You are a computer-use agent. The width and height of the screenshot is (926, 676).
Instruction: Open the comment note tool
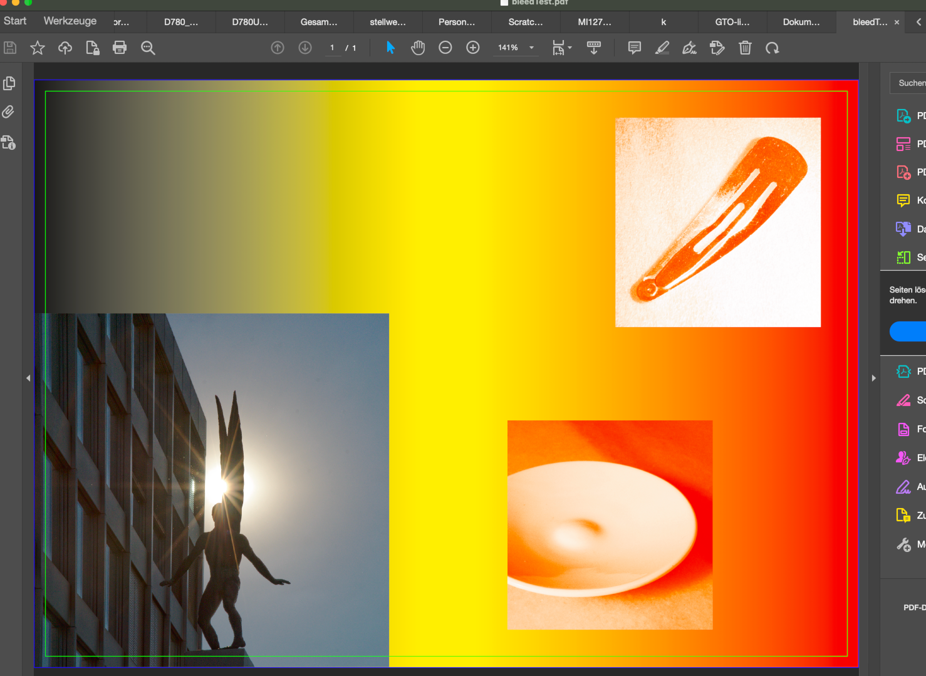point(634,48)
